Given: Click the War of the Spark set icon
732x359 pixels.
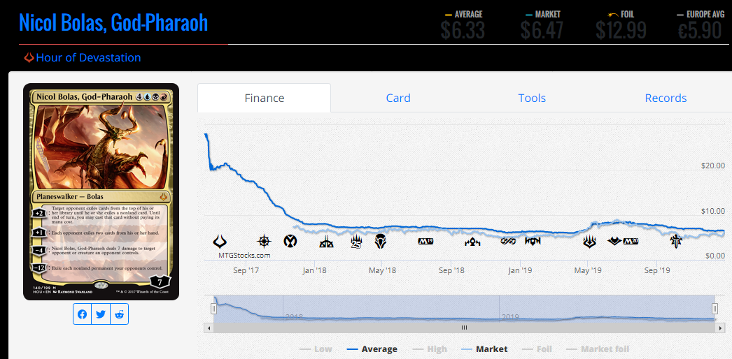Looking at the screenshot, I should (x=590, y=241).
